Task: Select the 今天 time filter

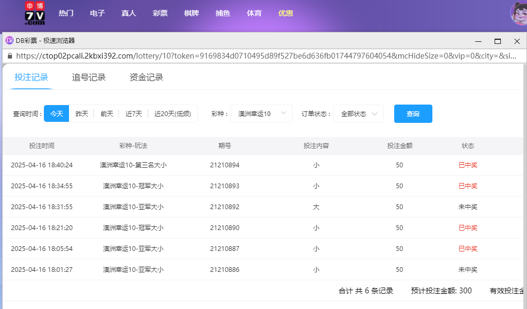Action: [x=56, y=113]
